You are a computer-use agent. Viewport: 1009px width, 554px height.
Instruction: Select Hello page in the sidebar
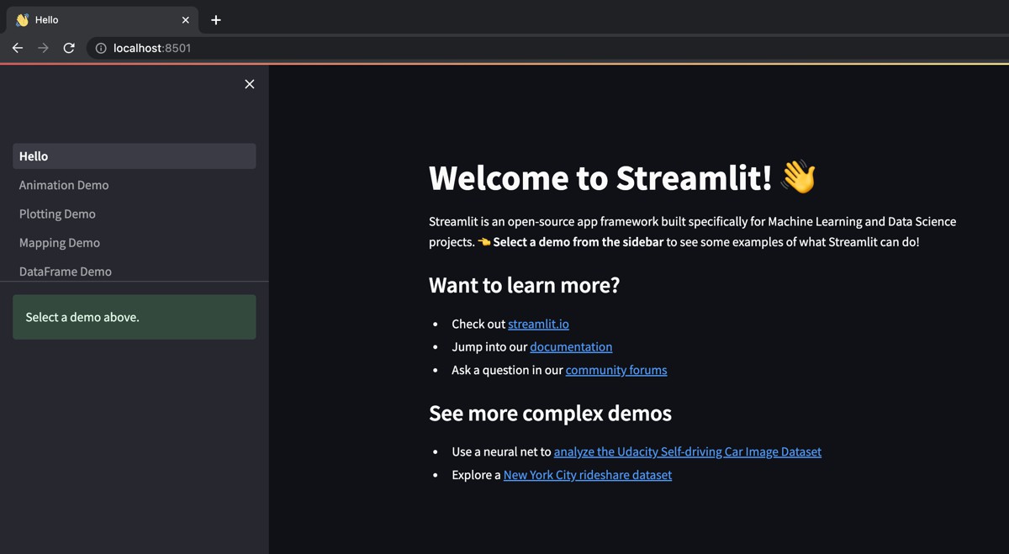(x=134, y=156)
